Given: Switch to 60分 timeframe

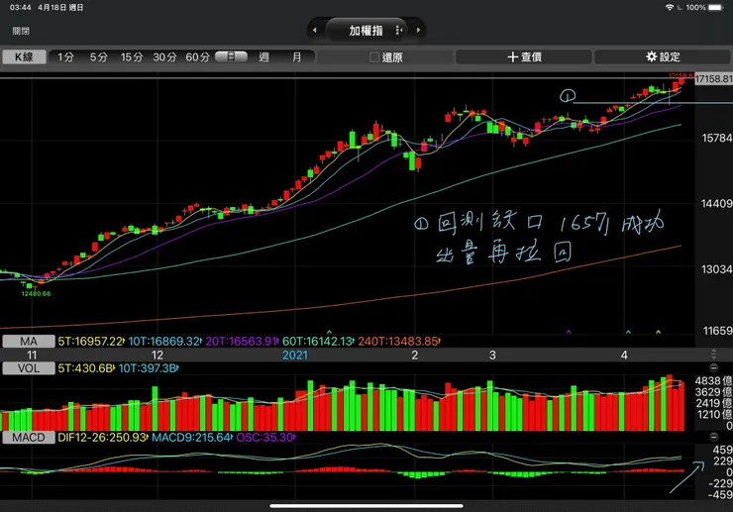Looking at the screenshot, I should tap(198, 57).
